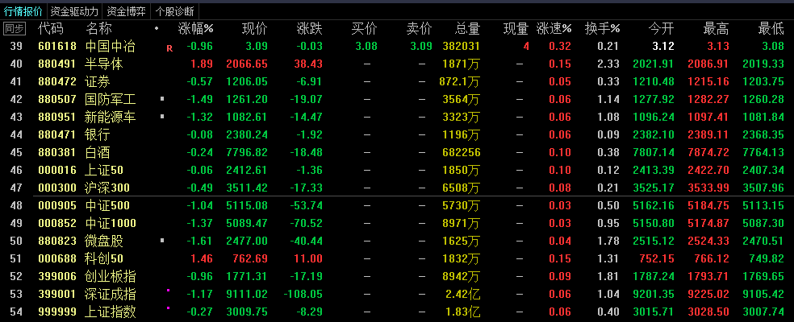This screenshot has height=322, width=794.
Task: Click the 2066.65 price of 半导体
Action: (x=247, y=64)
